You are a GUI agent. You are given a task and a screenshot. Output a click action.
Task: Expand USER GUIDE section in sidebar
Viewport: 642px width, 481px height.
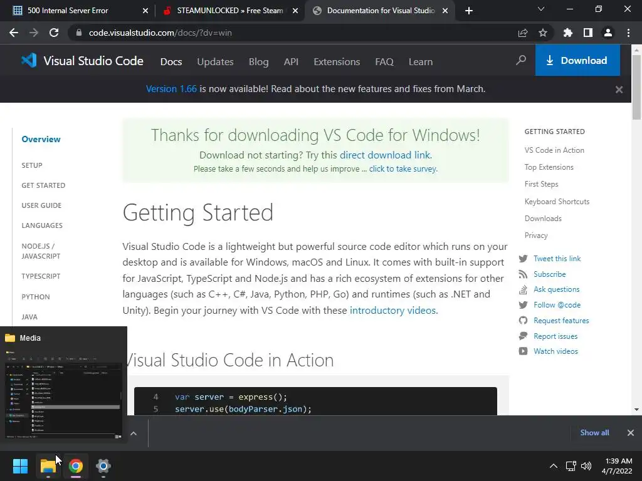(41, 205)
